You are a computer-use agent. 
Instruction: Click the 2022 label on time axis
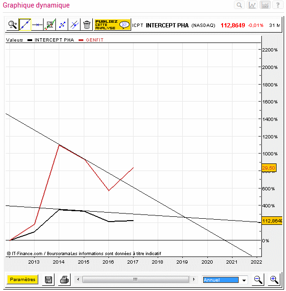pos(256,262)
